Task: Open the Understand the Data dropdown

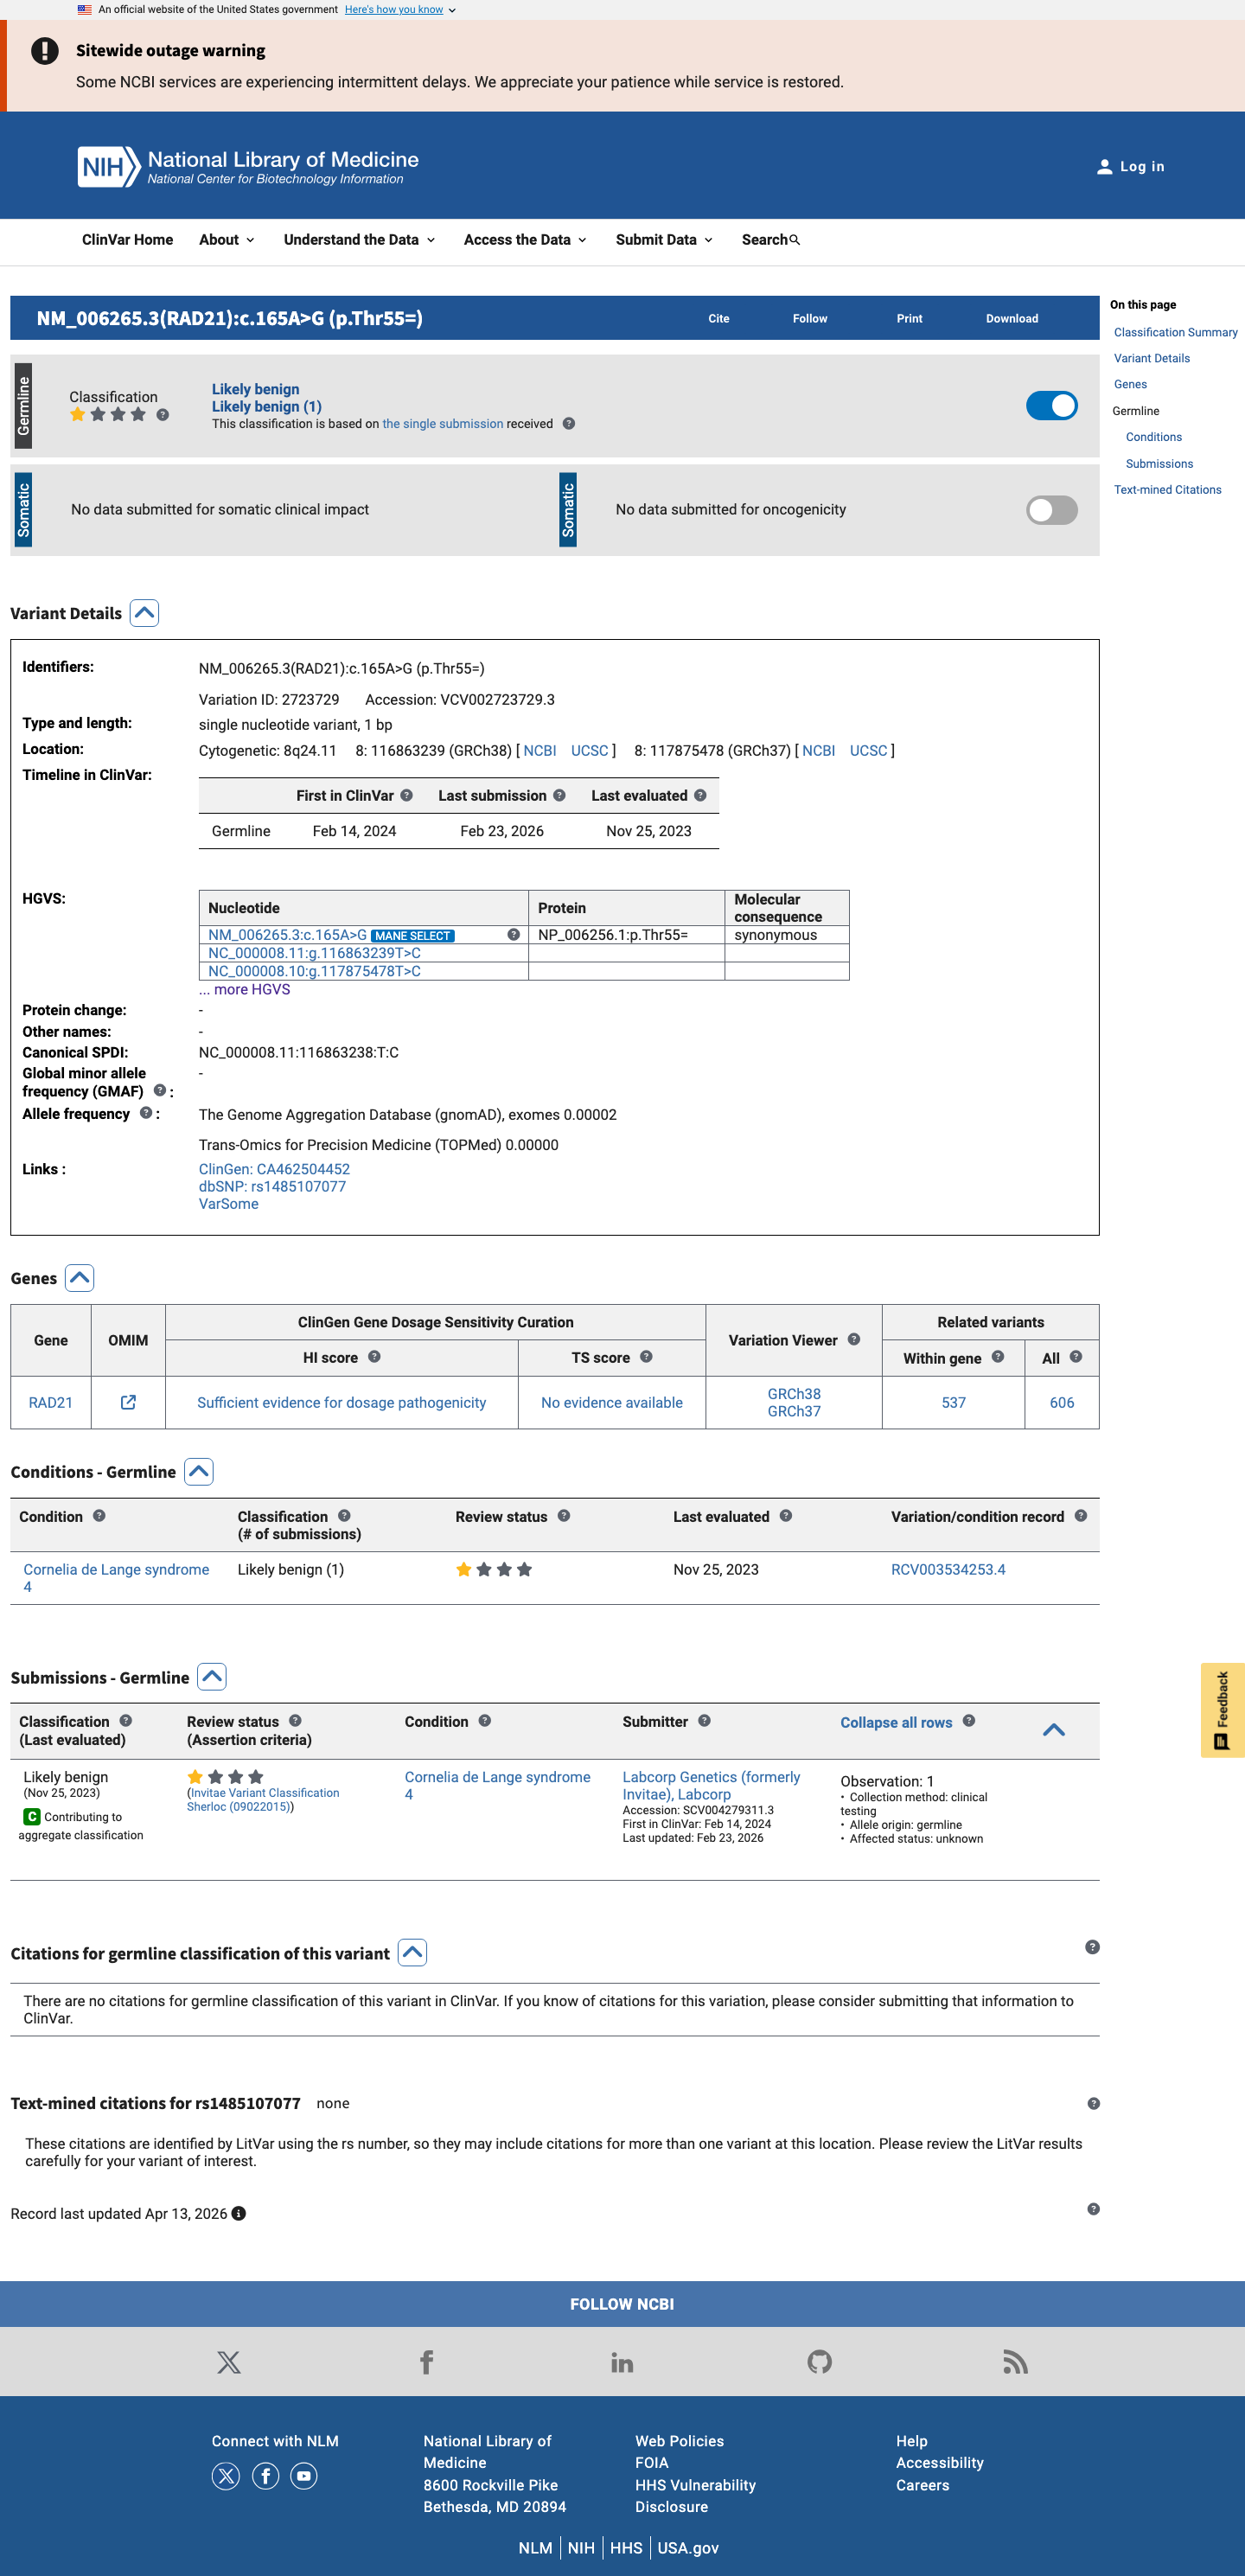Action: click(360, 240)
